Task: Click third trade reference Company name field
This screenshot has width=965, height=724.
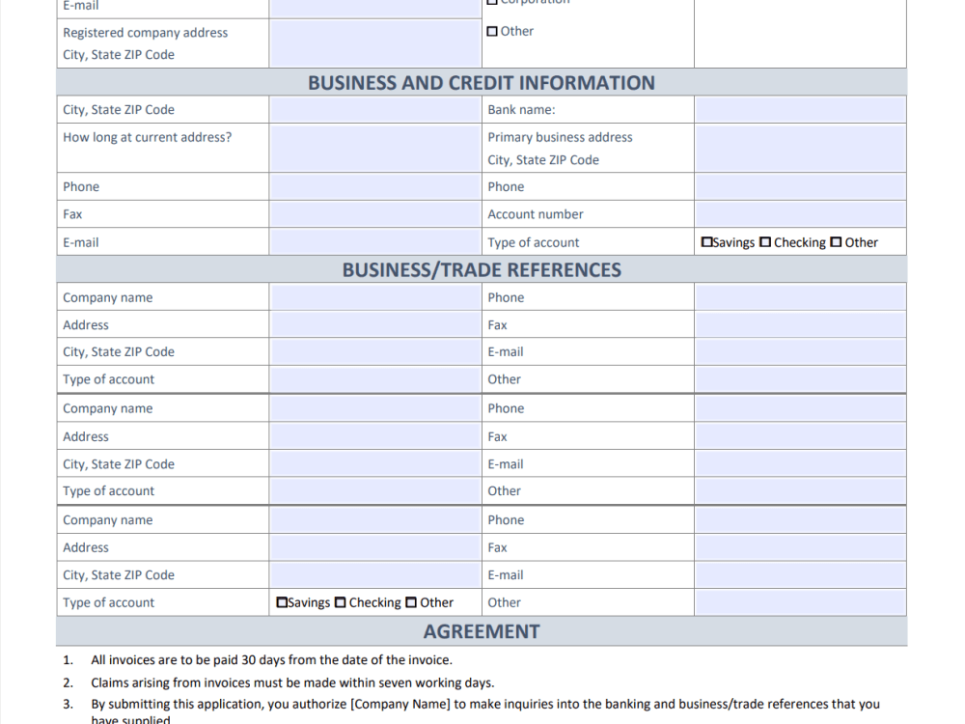Action: click(x=375, y=519)
